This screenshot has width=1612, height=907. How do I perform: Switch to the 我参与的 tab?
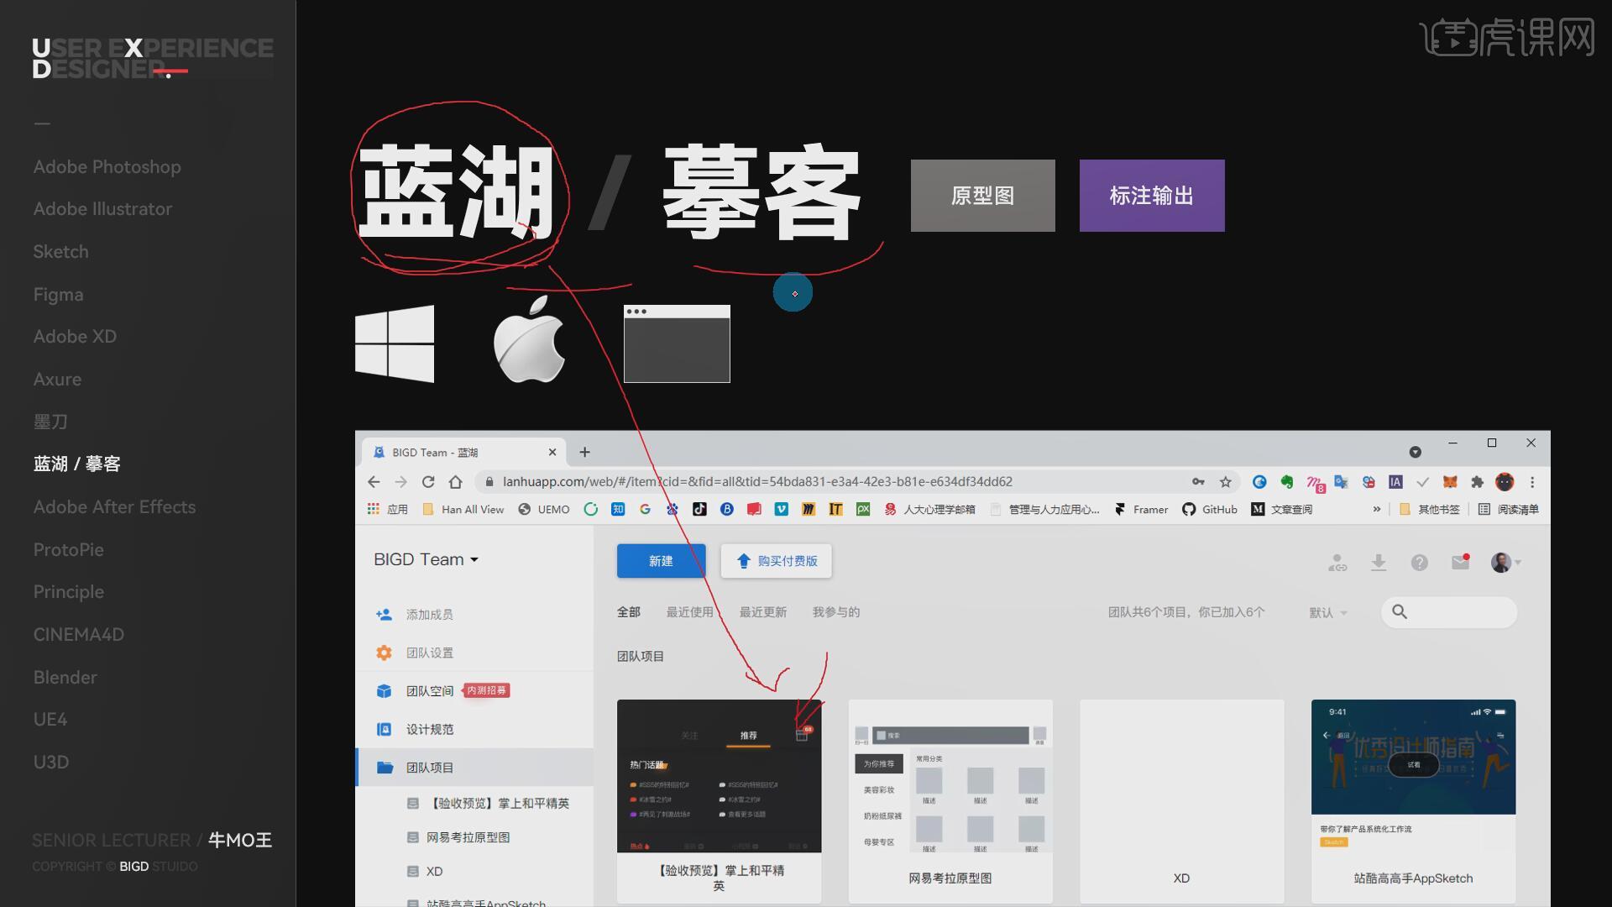click(835, 612)
